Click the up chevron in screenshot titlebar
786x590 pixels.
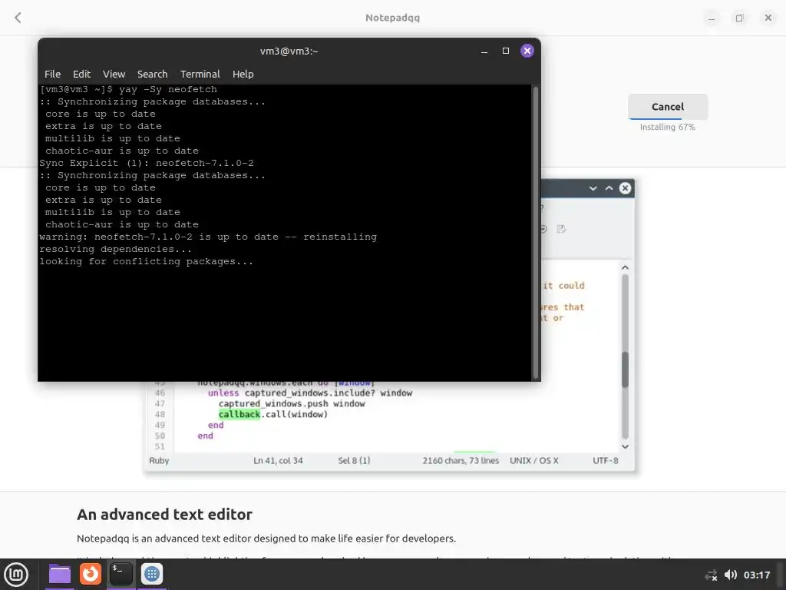[x=609, y=188]
